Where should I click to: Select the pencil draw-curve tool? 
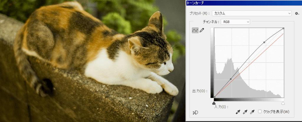(202, 30)
